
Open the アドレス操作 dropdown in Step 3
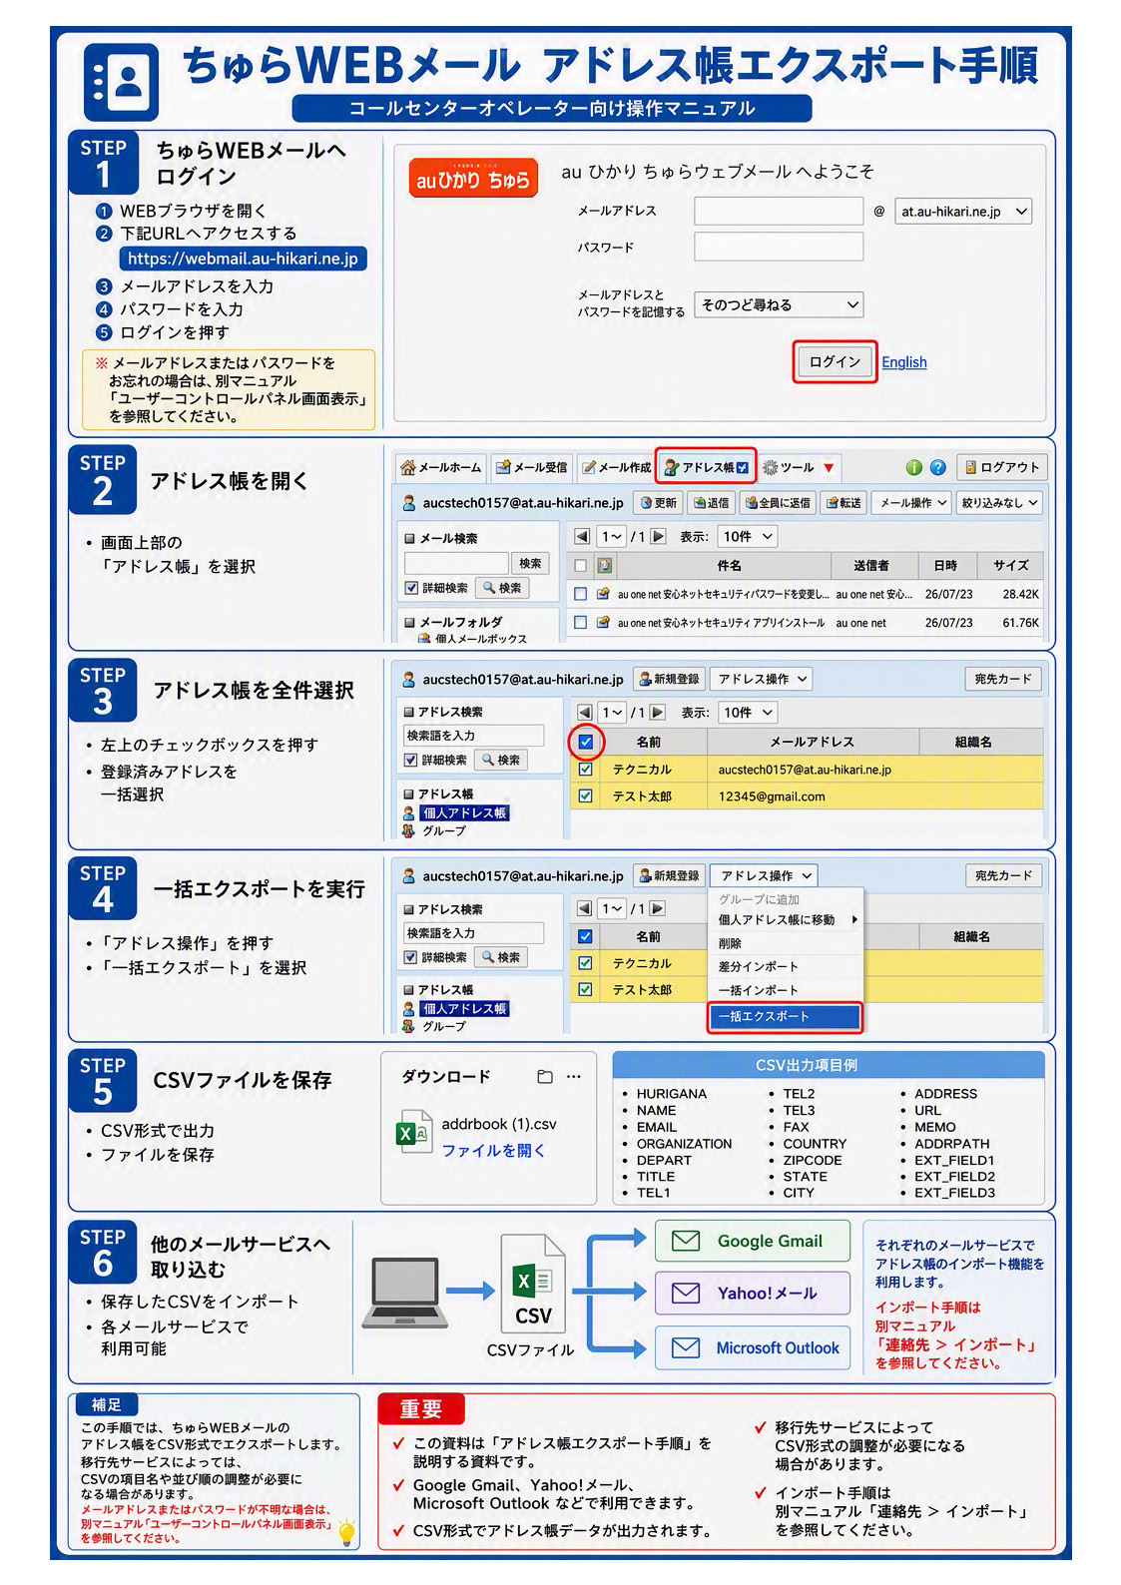(x=762, y=680)
